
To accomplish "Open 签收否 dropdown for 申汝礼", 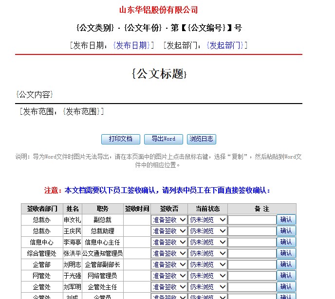I will point(169,220).
